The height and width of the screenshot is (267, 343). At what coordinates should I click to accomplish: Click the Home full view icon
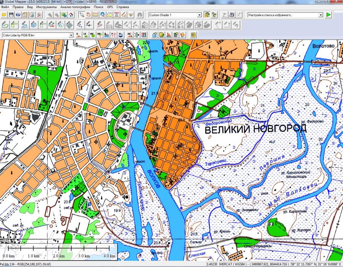(71, 15)
